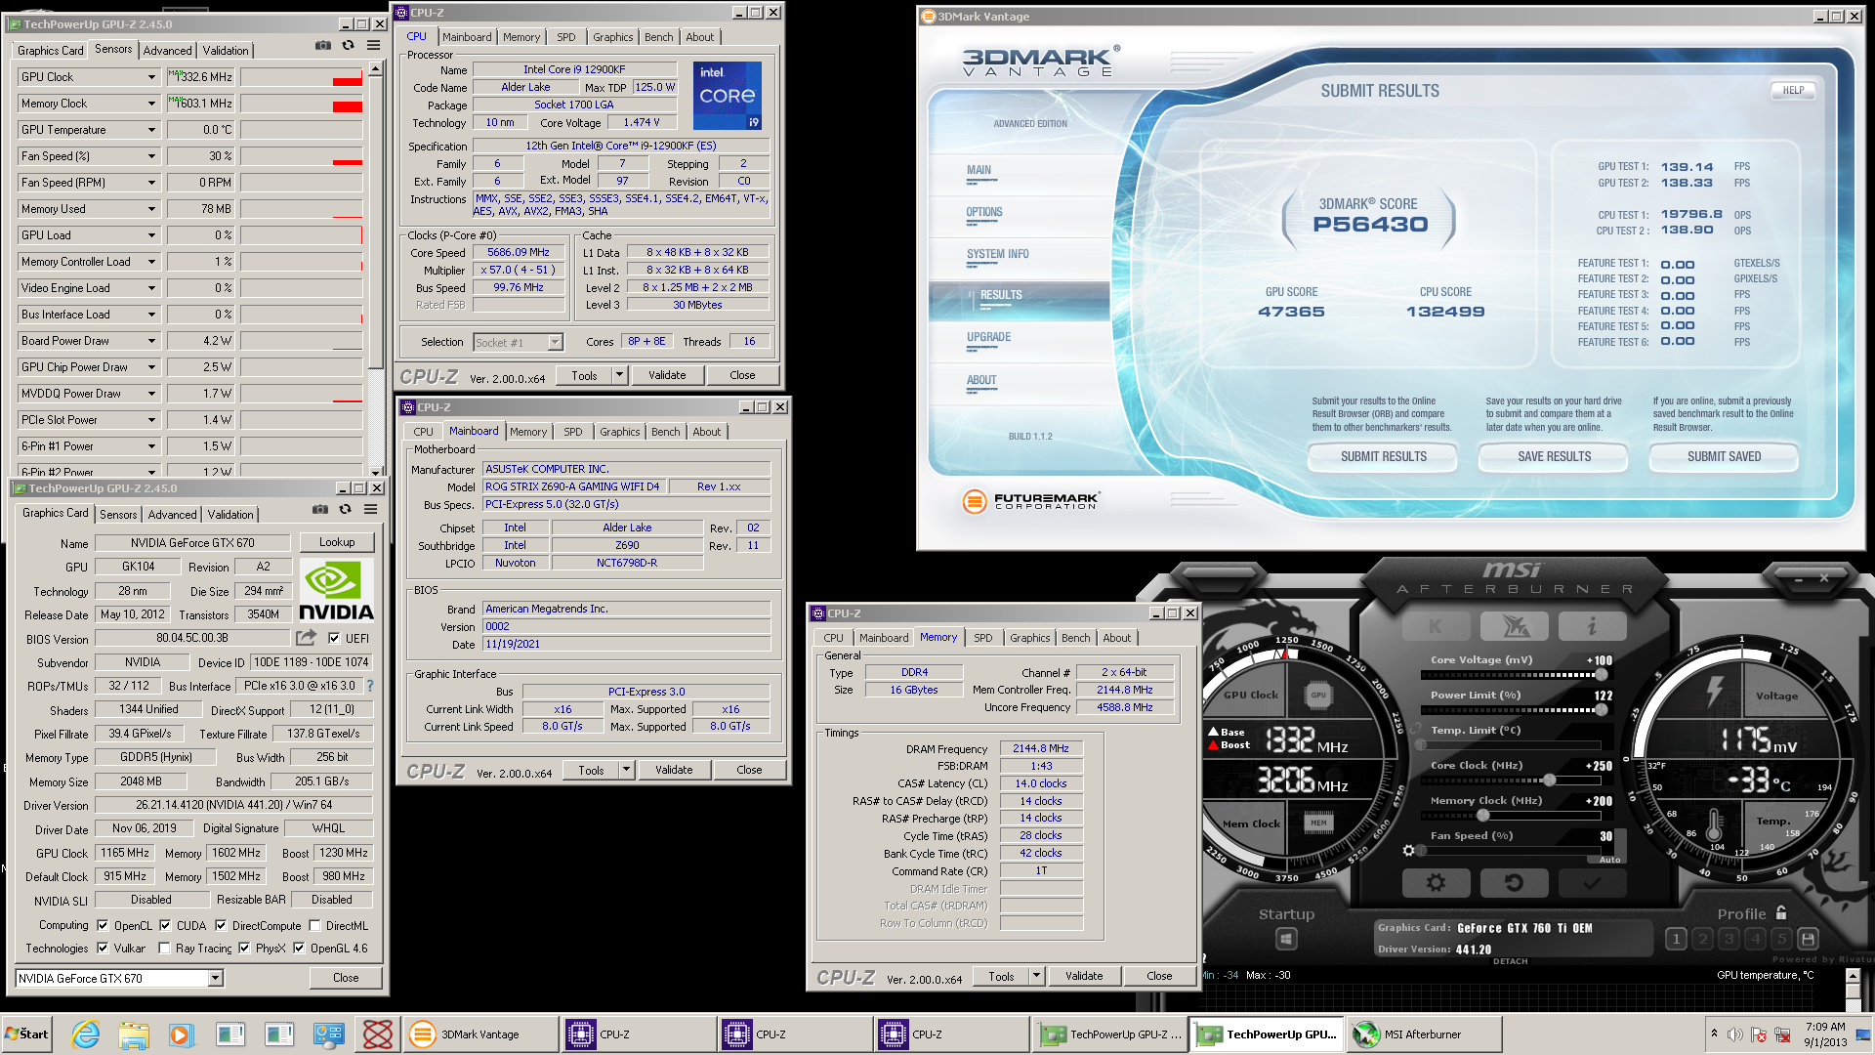Toggle the DirectML checkbox
The width and height of the screenshot is (1875, 1055).
coord(314,925)
